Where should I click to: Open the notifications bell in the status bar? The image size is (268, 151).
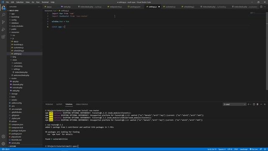click(x=265, y=149)
